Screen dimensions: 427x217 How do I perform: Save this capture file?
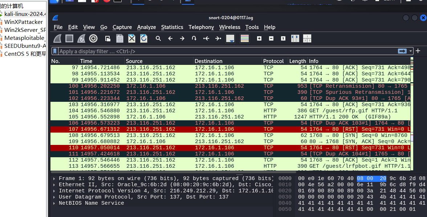click(x=120, y=38)
